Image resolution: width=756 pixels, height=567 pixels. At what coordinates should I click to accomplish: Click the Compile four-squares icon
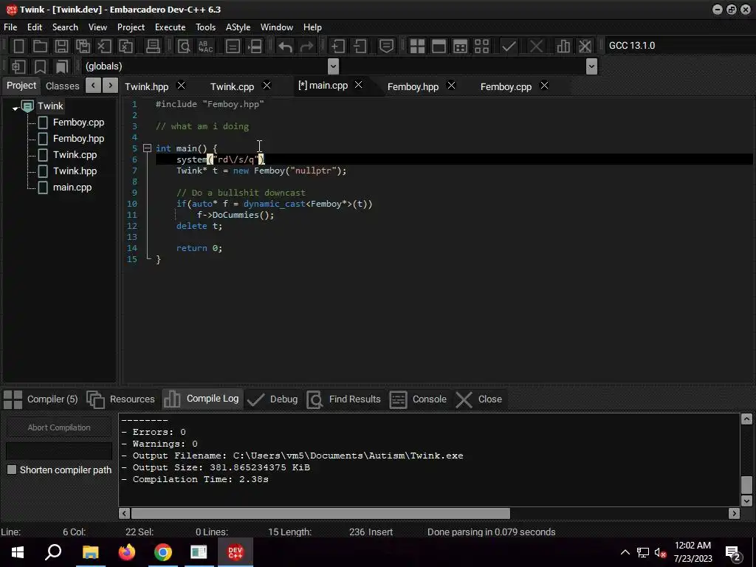click(x=417, y=47)
